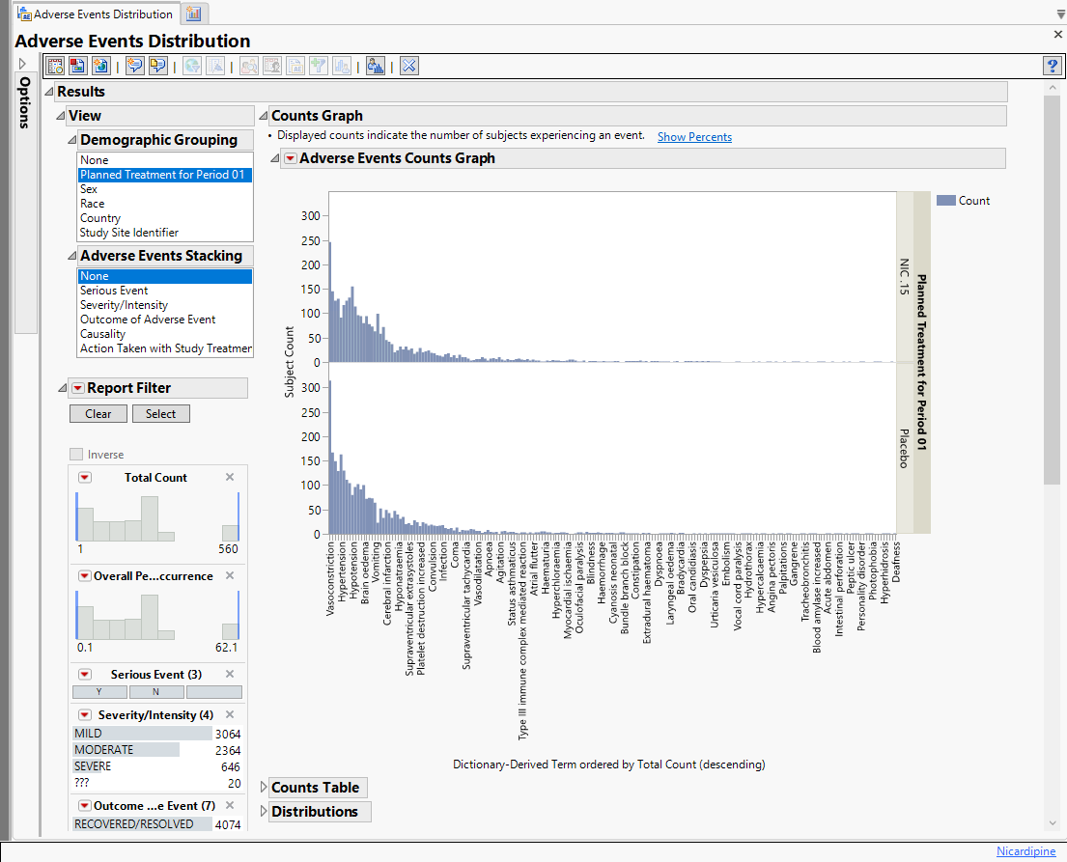Toggle the Y button under Serious Event
The width and height of the screenshot is (1067, 862).
(99, 692)
